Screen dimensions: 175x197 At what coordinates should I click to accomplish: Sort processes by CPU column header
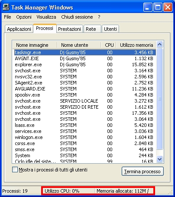[109, 45]
